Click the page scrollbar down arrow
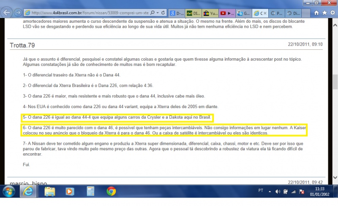The width and height of the screenshot is (338, 206). tap(335, 178)
